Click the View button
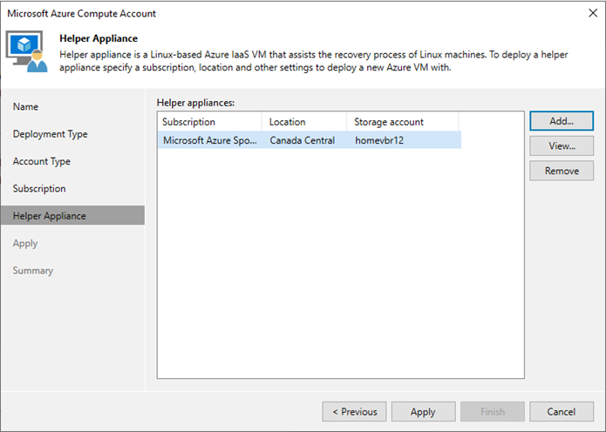 pyautogui.click(x=562, y=146)
